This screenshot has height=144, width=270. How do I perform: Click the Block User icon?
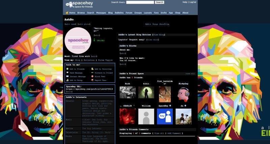click(x=92, y=77)
